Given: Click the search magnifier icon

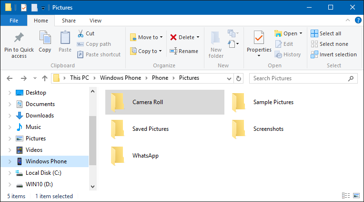Looking at the screenshot, I should point(351,78).
